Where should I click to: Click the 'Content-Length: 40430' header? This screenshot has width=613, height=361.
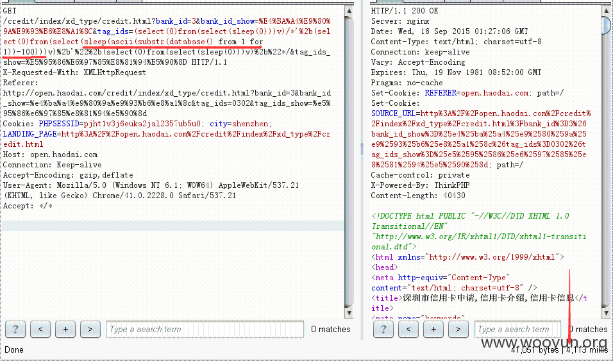(418, 195)
